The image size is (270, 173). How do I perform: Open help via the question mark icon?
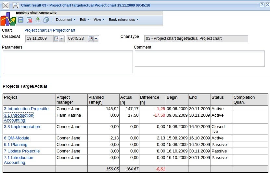pos(262,5)
